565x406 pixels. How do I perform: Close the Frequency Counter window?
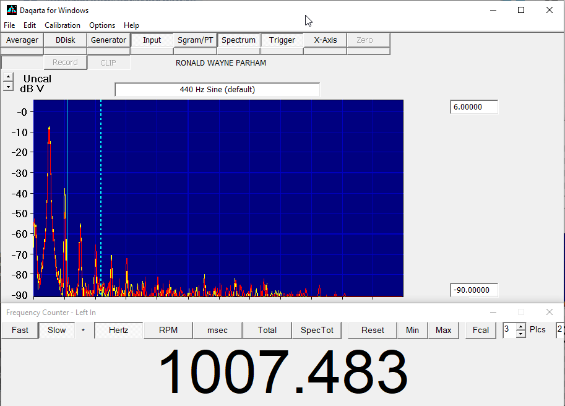(x=549, y=313)
